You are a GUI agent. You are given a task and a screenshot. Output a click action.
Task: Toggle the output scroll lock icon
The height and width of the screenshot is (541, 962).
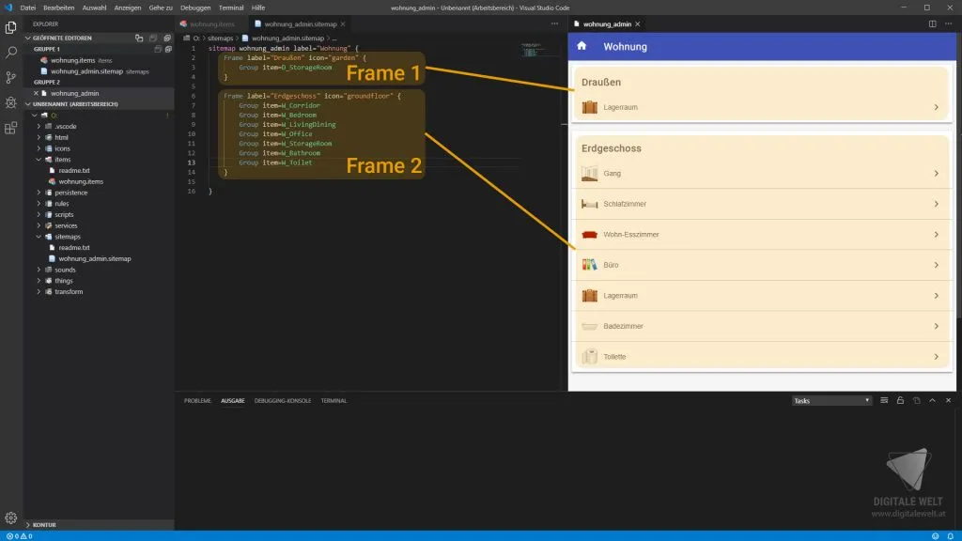click(x=900, y=400)
